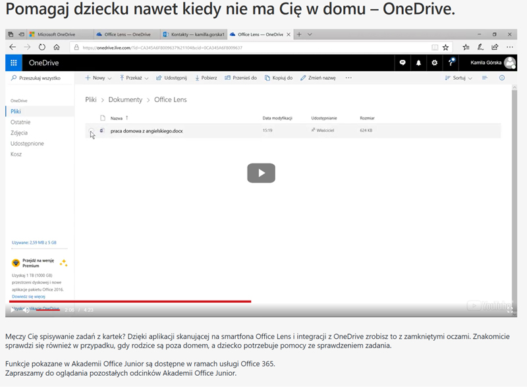Viewport: 527px width, 387px height.
Task: Select Zdjęcia in the sidebar
Action: 20,132
